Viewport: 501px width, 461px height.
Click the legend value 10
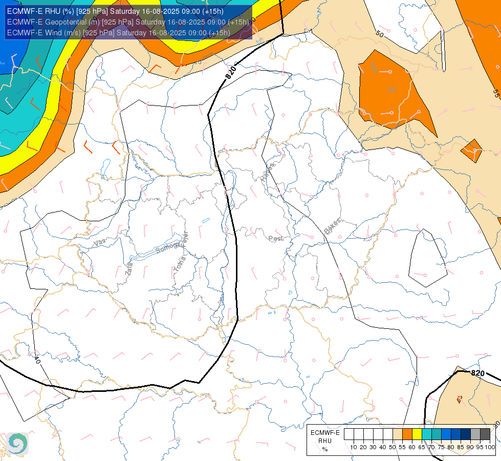pos(354,447)
